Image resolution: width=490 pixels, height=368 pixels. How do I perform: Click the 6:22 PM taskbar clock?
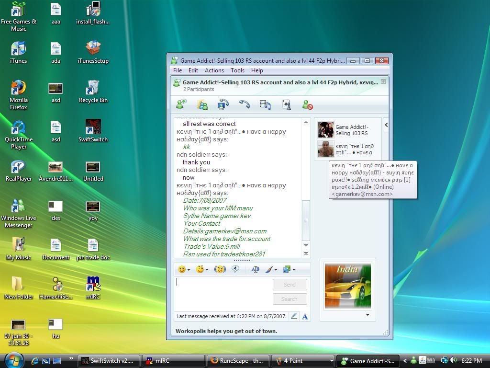coord(471,361)
